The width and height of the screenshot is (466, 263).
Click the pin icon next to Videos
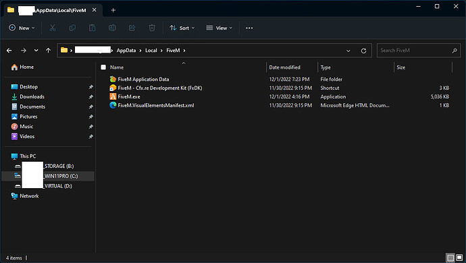pos(91,136)
